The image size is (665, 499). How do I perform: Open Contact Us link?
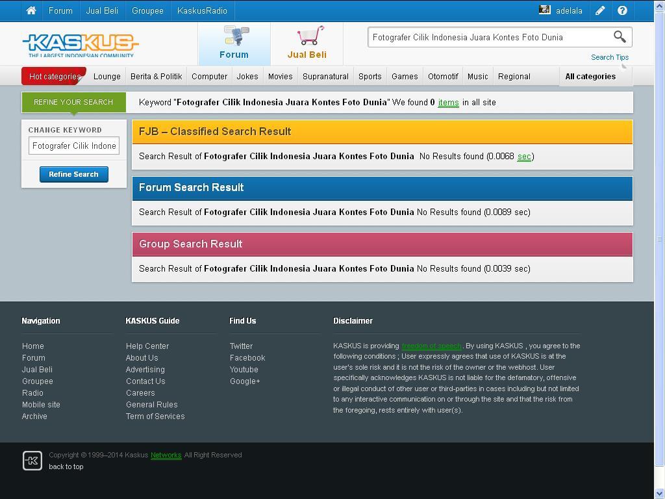[145, 381]
